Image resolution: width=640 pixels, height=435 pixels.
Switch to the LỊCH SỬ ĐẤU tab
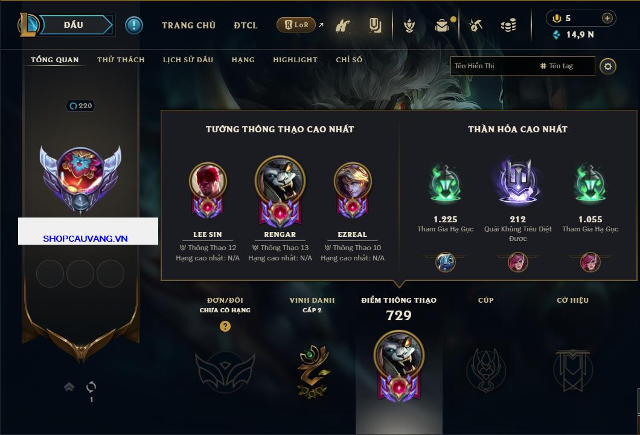[x=188, y=60]
